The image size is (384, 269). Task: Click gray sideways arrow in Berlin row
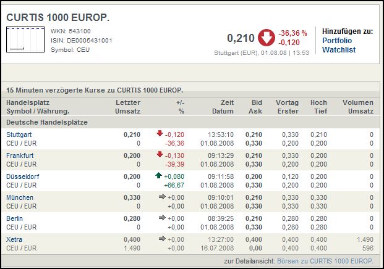[162, 217]
